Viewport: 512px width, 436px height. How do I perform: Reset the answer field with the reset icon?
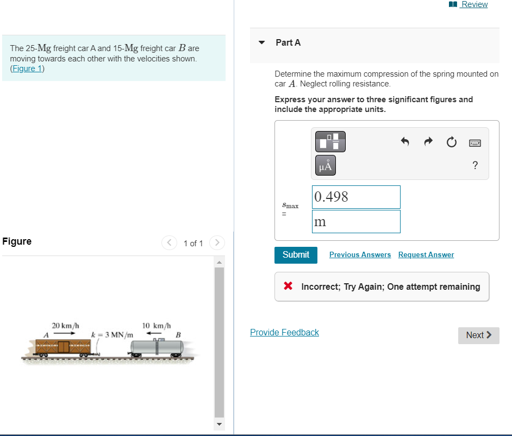coord(451,141)
